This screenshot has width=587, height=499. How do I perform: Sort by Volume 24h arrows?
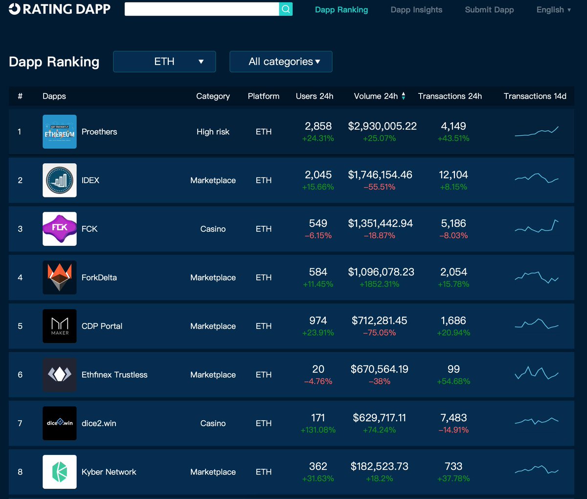404,96
